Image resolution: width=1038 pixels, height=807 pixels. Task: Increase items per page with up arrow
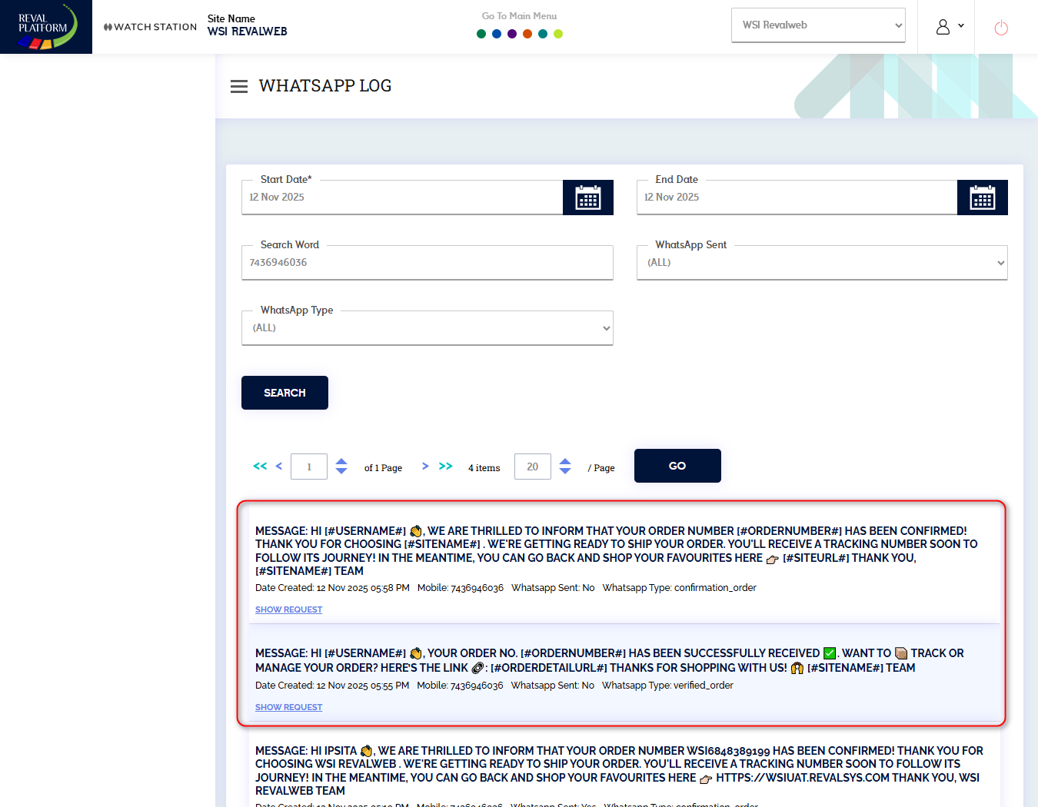pos(565,461)
